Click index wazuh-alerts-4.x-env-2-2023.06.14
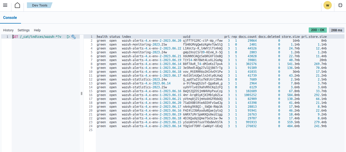 [x=152, y=126]
